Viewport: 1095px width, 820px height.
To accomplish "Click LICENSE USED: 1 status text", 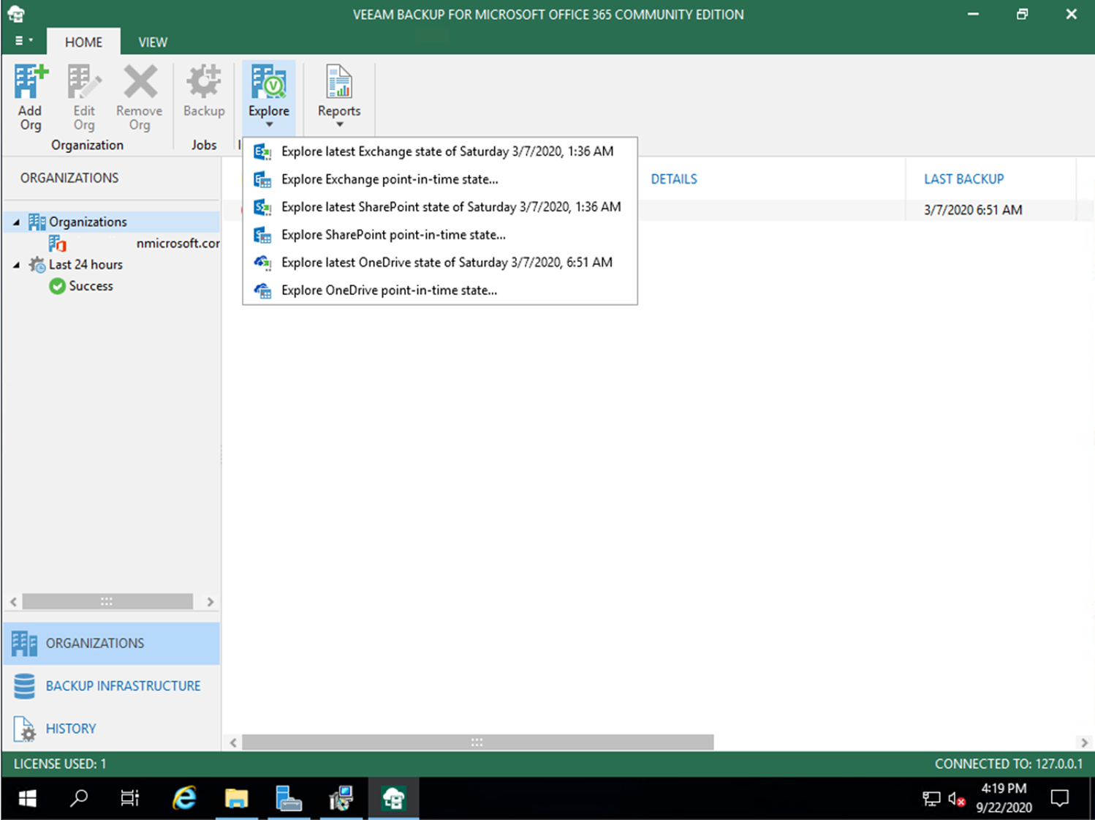I will pyautogui.click(x=60, y=764).
